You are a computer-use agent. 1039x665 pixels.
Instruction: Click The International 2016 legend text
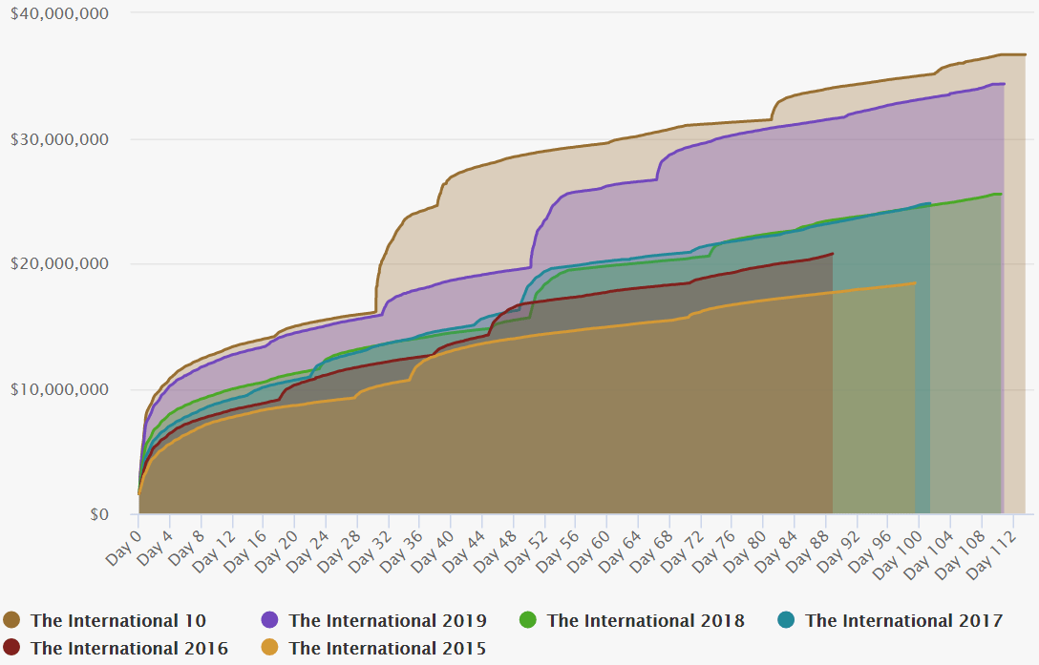129,649
